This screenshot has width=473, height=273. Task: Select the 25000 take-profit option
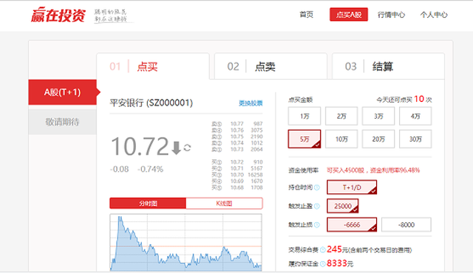[343, 206]
